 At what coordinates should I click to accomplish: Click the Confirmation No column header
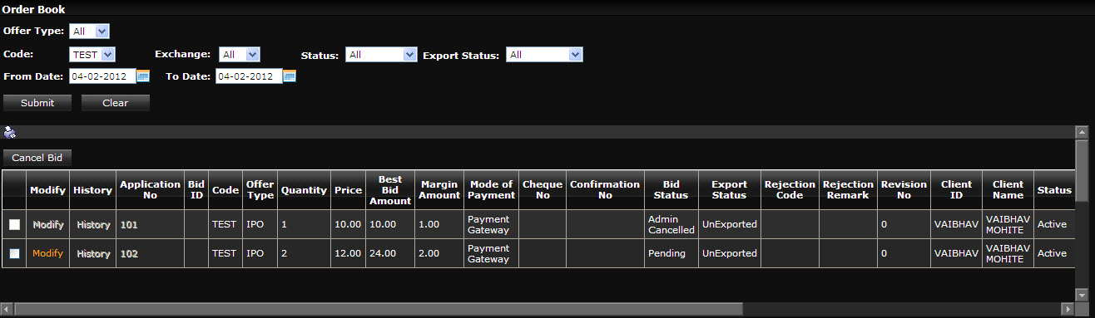point(605,190)
